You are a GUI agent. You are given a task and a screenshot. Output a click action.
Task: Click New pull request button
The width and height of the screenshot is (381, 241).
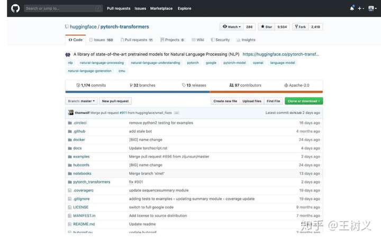pos(115,101)
